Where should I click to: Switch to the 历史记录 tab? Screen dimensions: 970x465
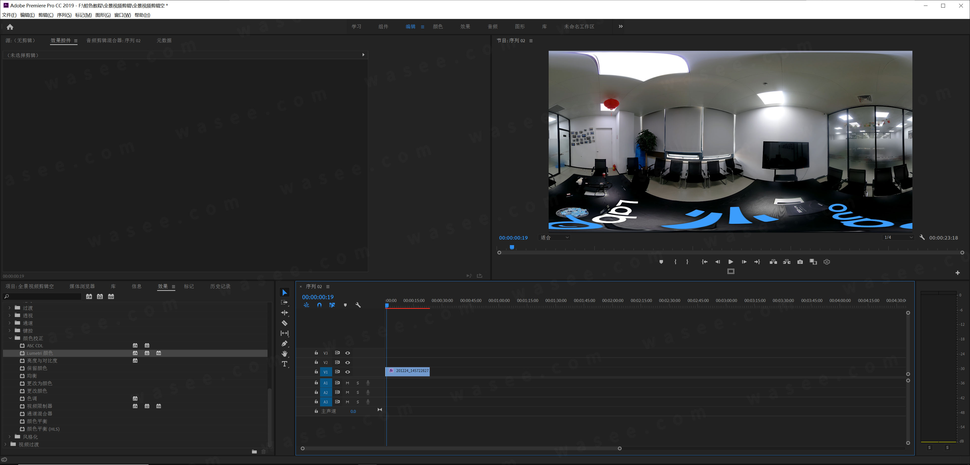(x=220, y=286)
